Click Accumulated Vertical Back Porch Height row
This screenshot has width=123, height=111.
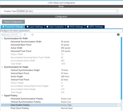pyautogui.click(x=61, y=86)
